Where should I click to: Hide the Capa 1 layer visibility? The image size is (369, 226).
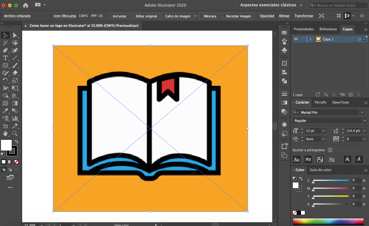tap(295, 39)
